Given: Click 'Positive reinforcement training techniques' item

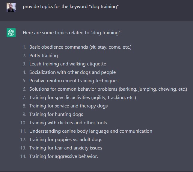Looking at the screenshot, I should pos(74,81).
